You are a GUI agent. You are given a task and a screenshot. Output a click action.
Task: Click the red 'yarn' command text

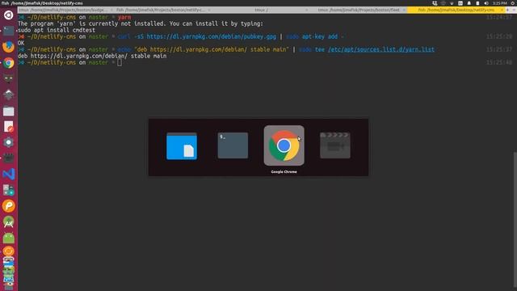pyautogui.click(x=124, y=17)
